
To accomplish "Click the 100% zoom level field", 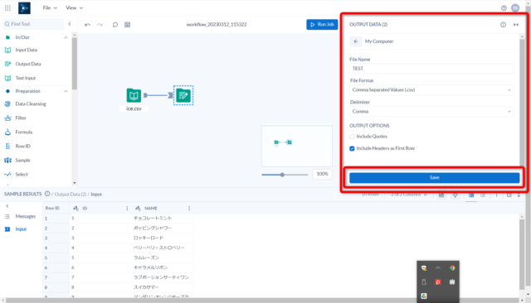I will 322,174.
